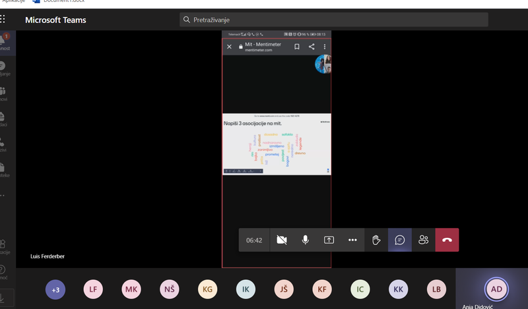This screenshot has height=309, width=528.
Task: Select participant avatar MK
Action: point(131,289)
